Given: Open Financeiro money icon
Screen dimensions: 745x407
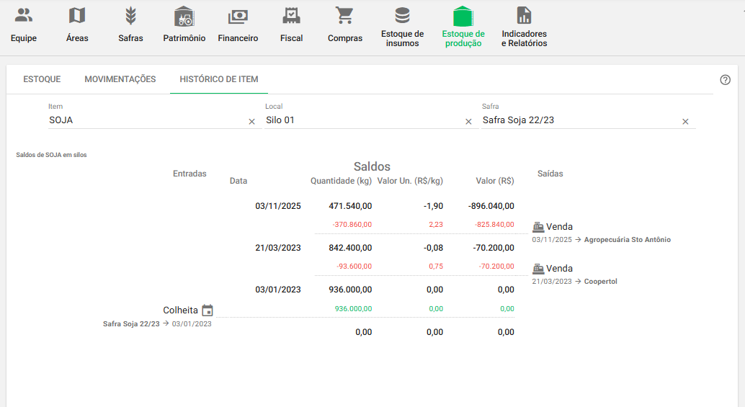Looking at the screenshot, I should [238, 16].
